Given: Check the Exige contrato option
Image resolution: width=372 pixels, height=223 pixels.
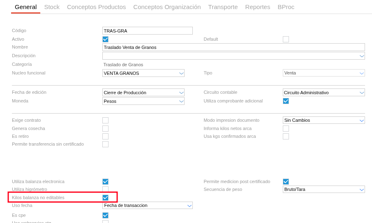Looking at the screenshot, I should tap(105, 121).
